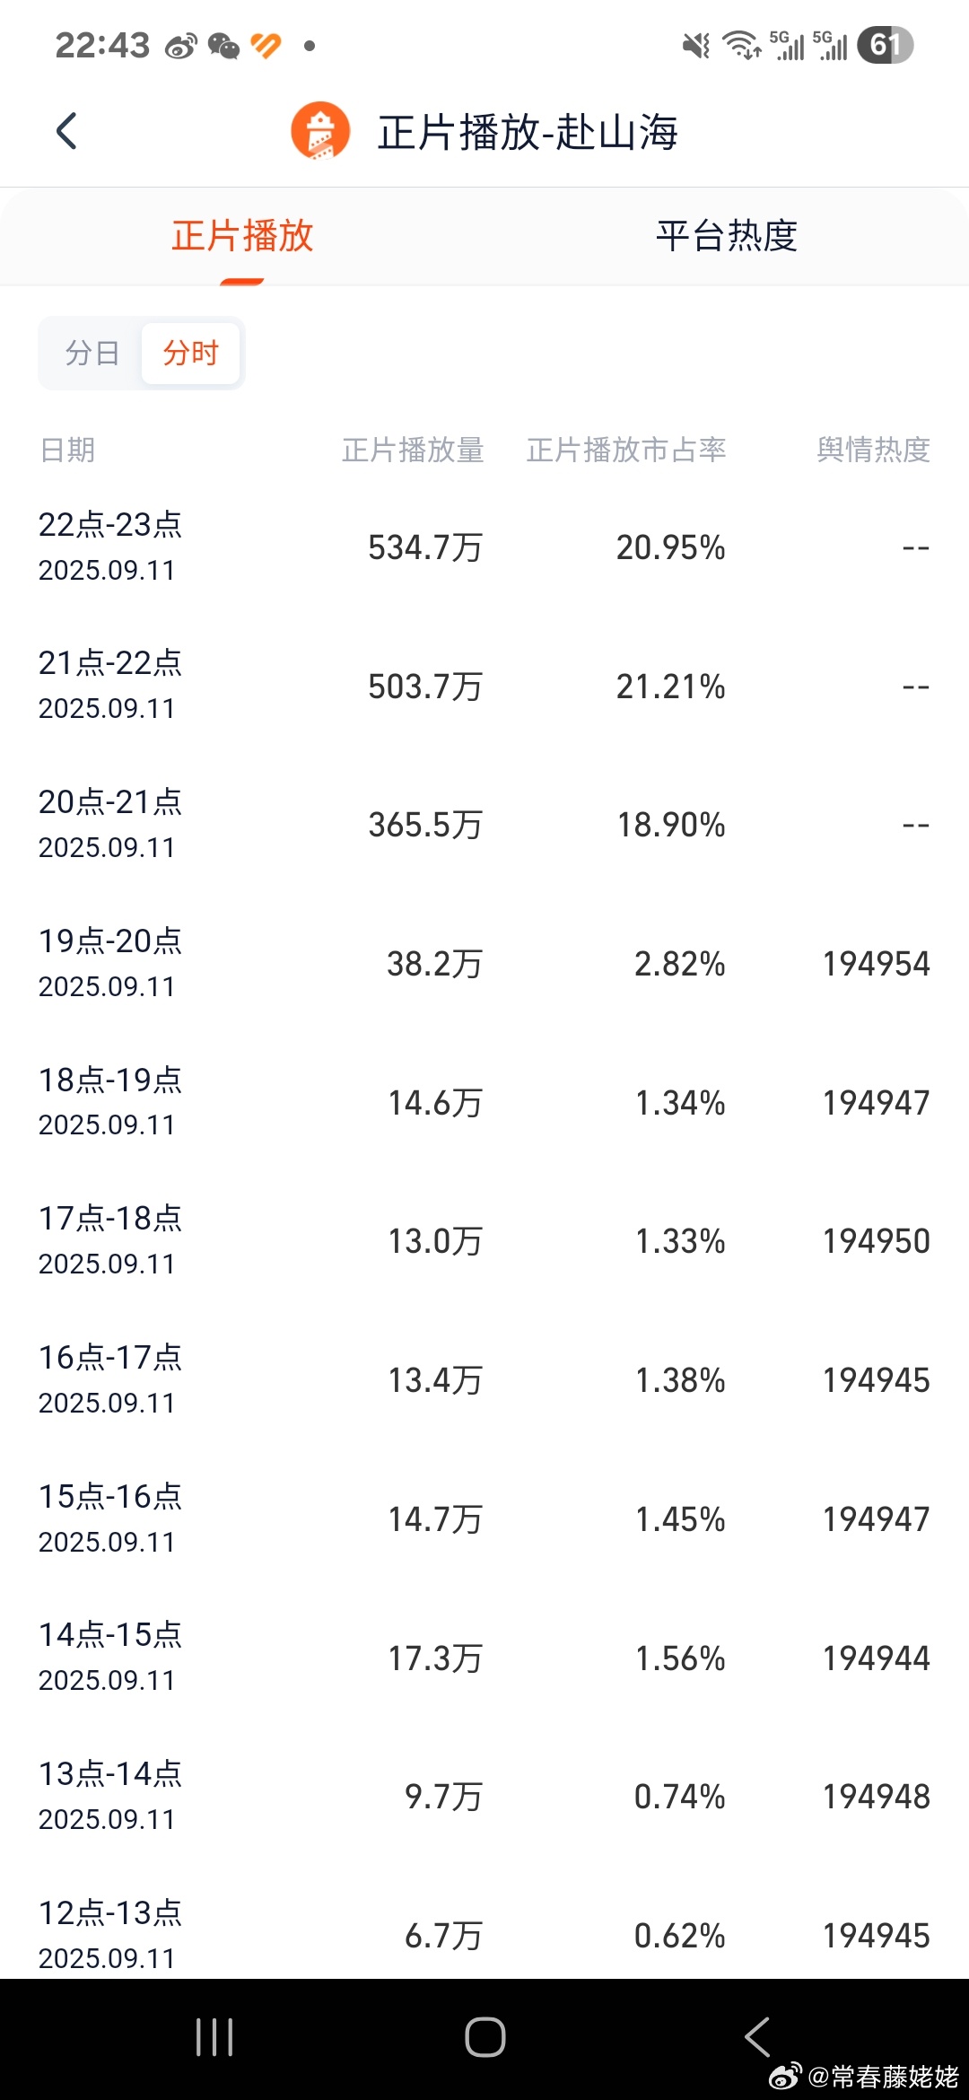
Task: Tap the 日期 column header
Action: point(67,450)
